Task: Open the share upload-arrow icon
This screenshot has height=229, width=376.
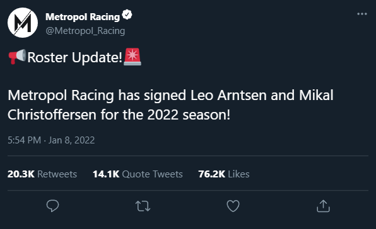Action: 323,206
